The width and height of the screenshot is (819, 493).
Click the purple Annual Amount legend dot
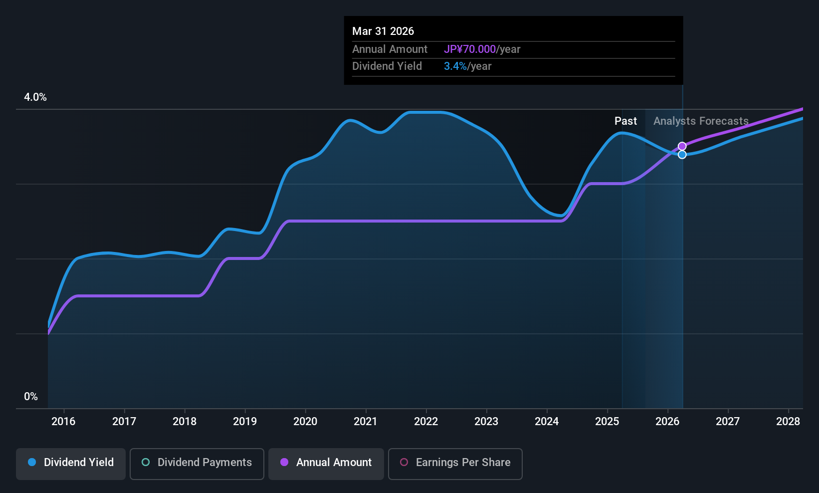pos(284,463)
